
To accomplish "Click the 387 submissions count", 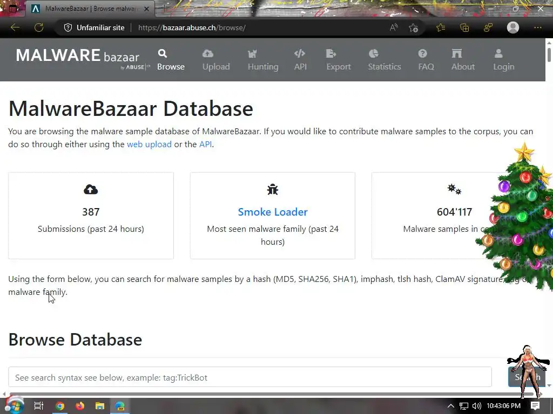I will pyautogui.click(x=91, y=212).
